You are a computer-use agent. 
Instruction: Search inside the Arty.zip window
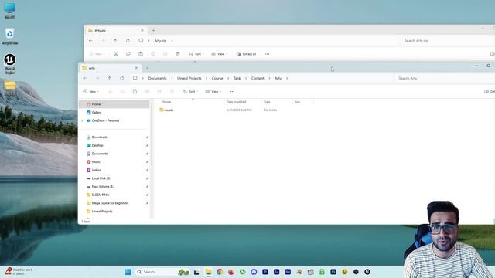click(x=447, y=41)
